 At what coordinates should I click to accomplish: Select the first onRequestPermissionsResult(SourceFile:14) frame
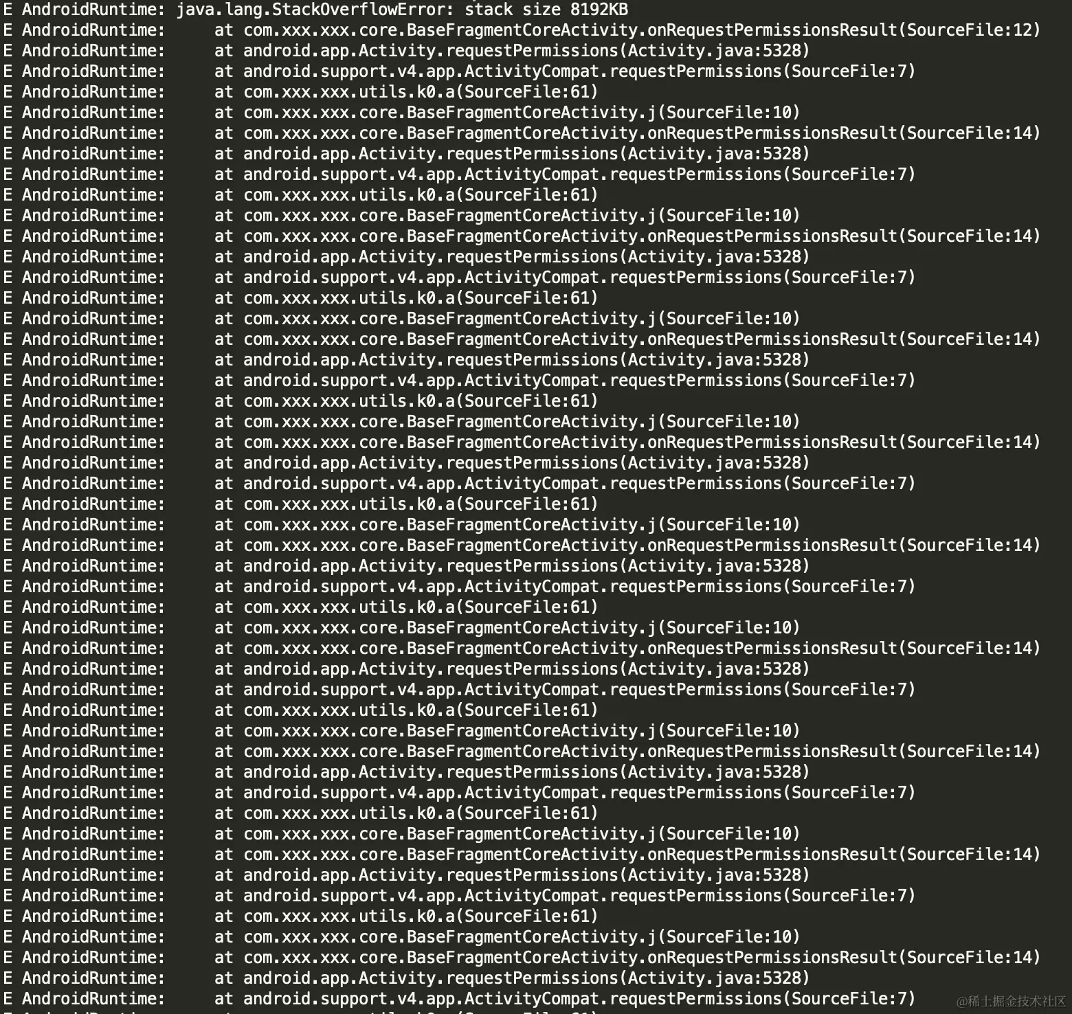[627, 133]
